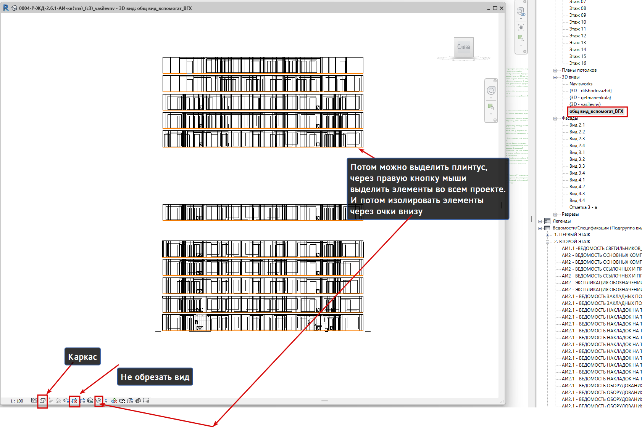Toggle the Crop View button
Screen dimensions: 642x428
(x=74, y=401)
